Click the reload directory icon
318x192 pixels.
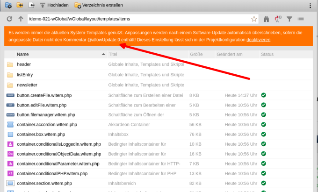point(9,19)
